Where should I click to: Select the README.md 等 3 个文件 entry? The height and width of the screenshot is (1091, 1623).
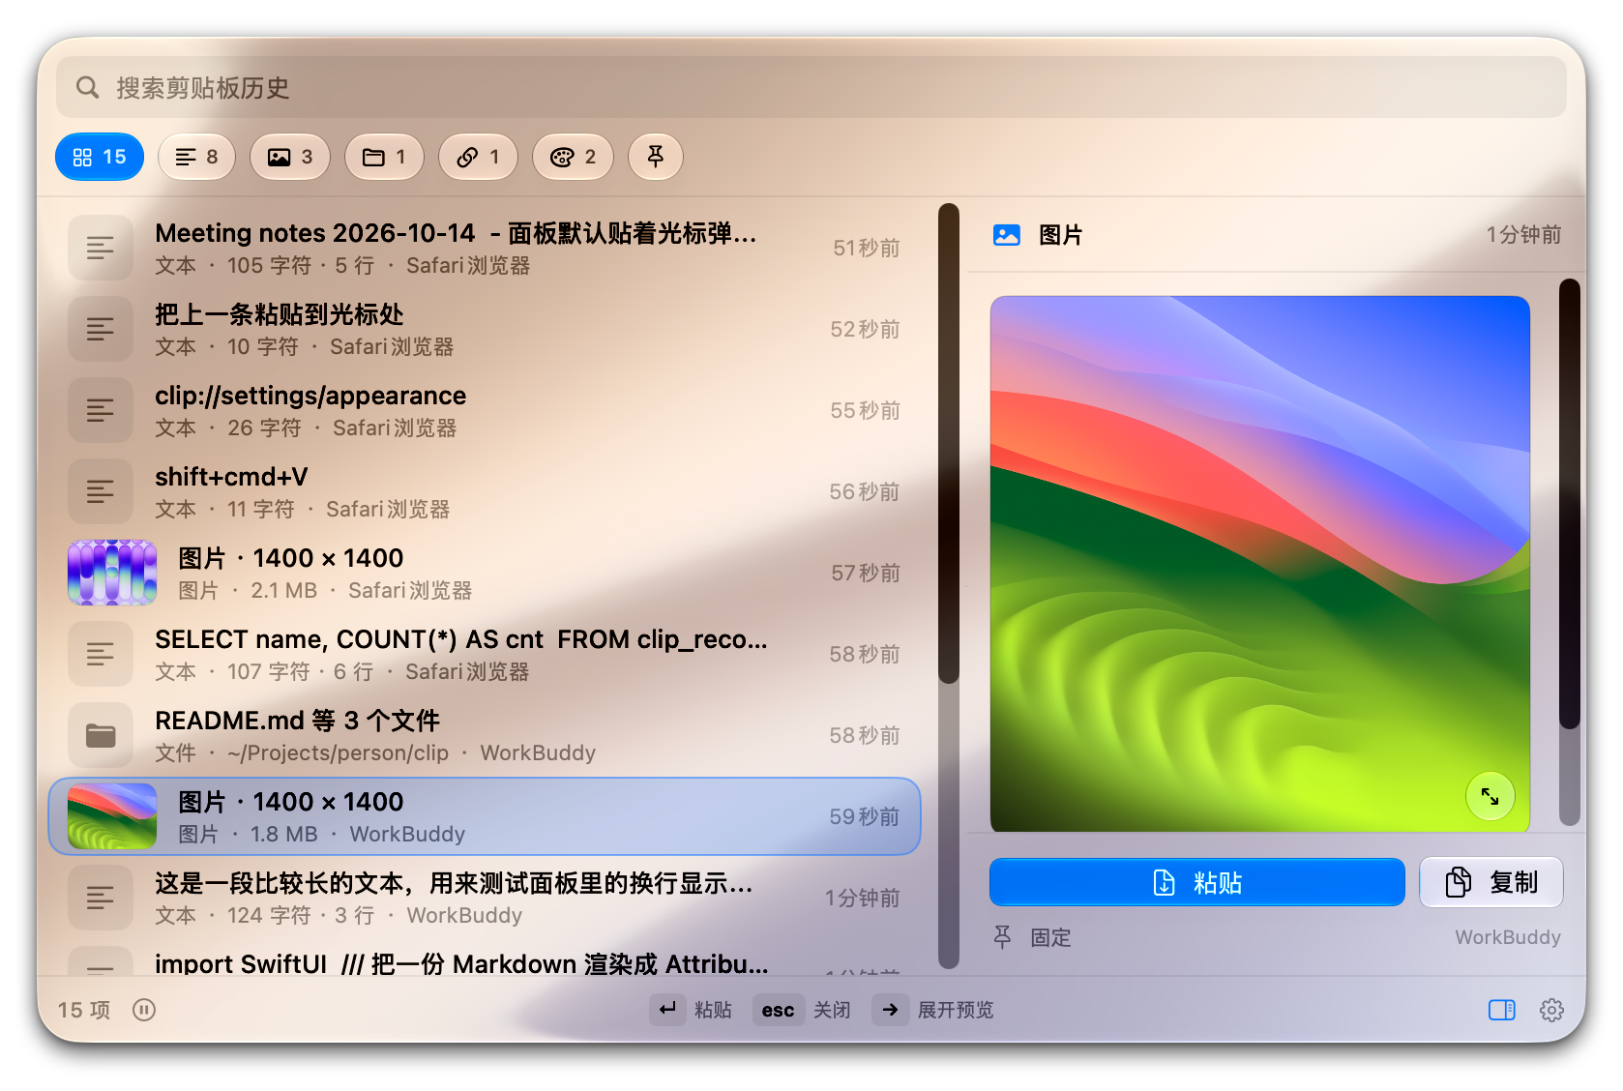pyautogui.click(x=484, y=735)
